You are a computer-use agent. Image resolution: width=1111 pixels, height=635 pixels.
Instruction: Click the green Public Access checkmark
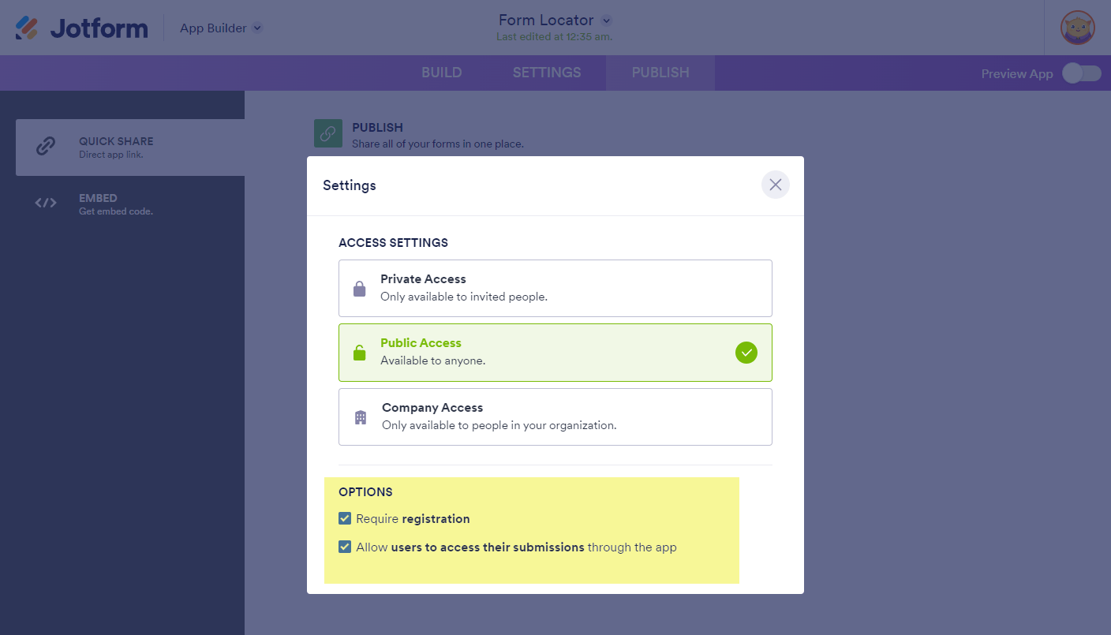[746, 353]
